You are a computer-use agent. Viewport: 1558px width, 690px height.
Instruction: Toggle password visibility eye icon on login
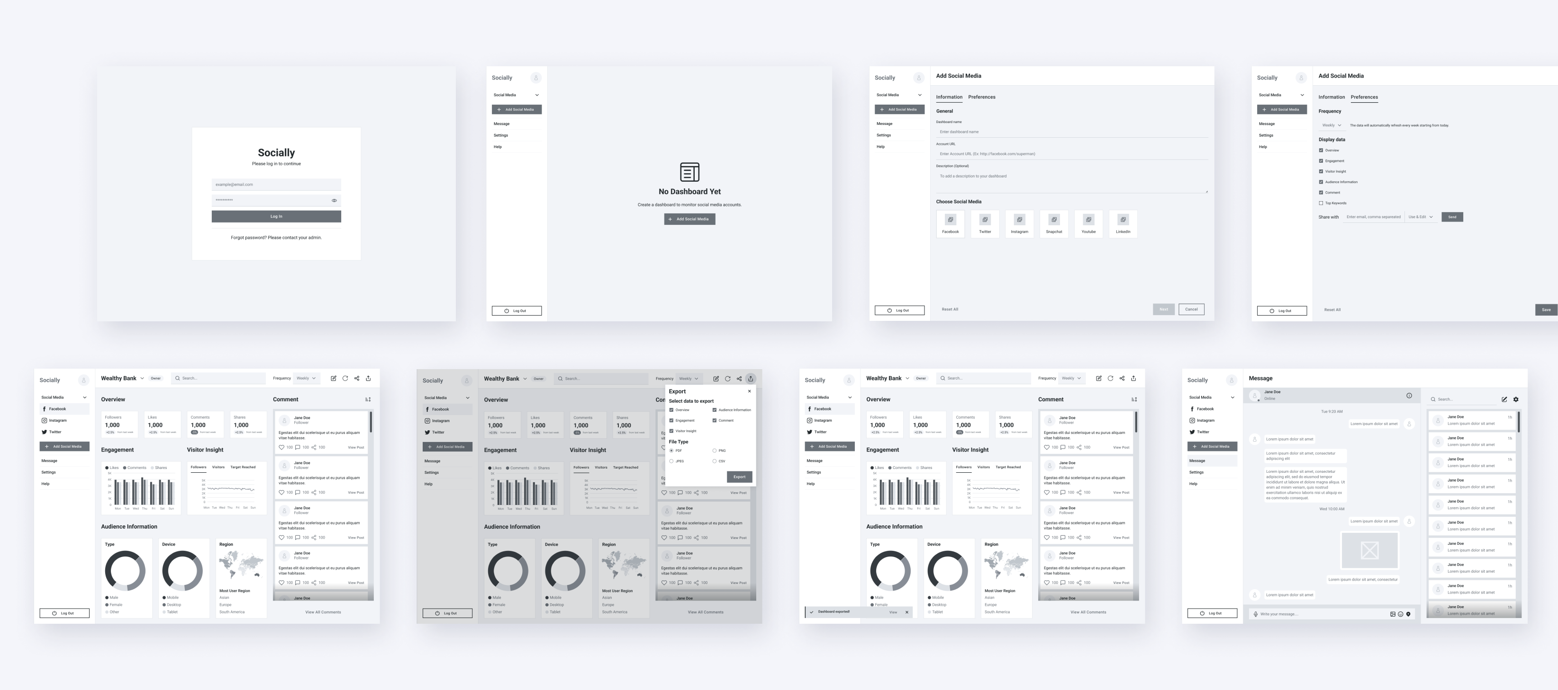334,201
